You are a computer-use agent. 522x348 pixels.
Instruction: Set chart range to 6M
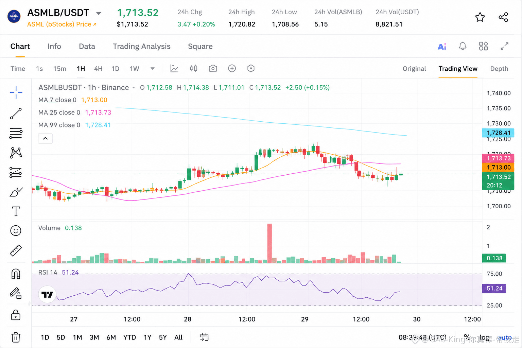click(x=111, y=337)
